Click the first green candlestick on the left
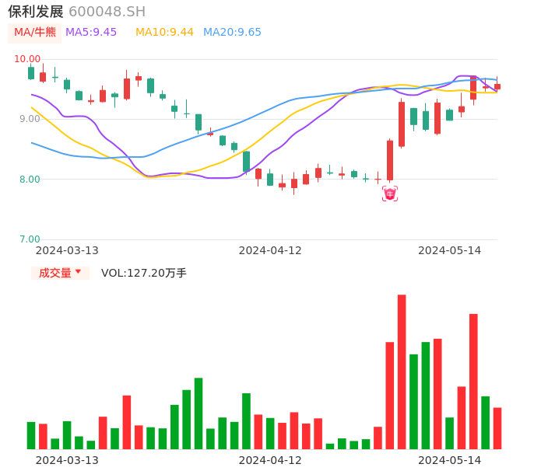534x471 pixels. 31,73
